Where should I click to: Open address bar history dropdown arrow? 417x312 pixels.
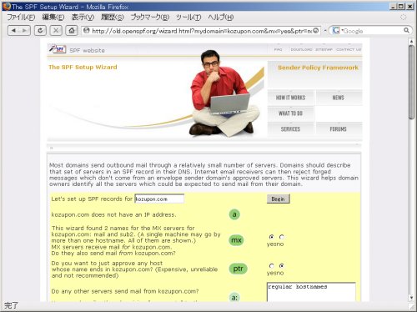[325, 30]
